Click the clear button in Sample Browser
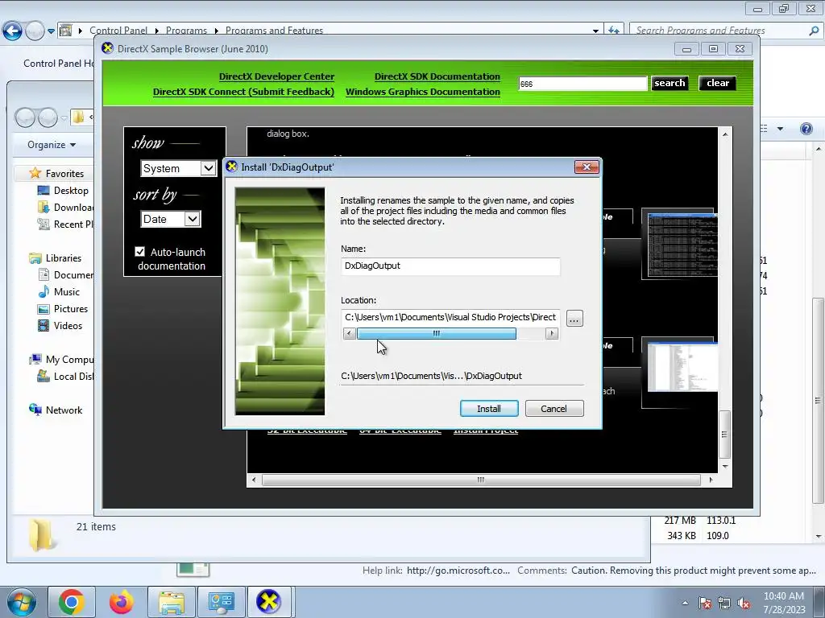 pos(718,83)
